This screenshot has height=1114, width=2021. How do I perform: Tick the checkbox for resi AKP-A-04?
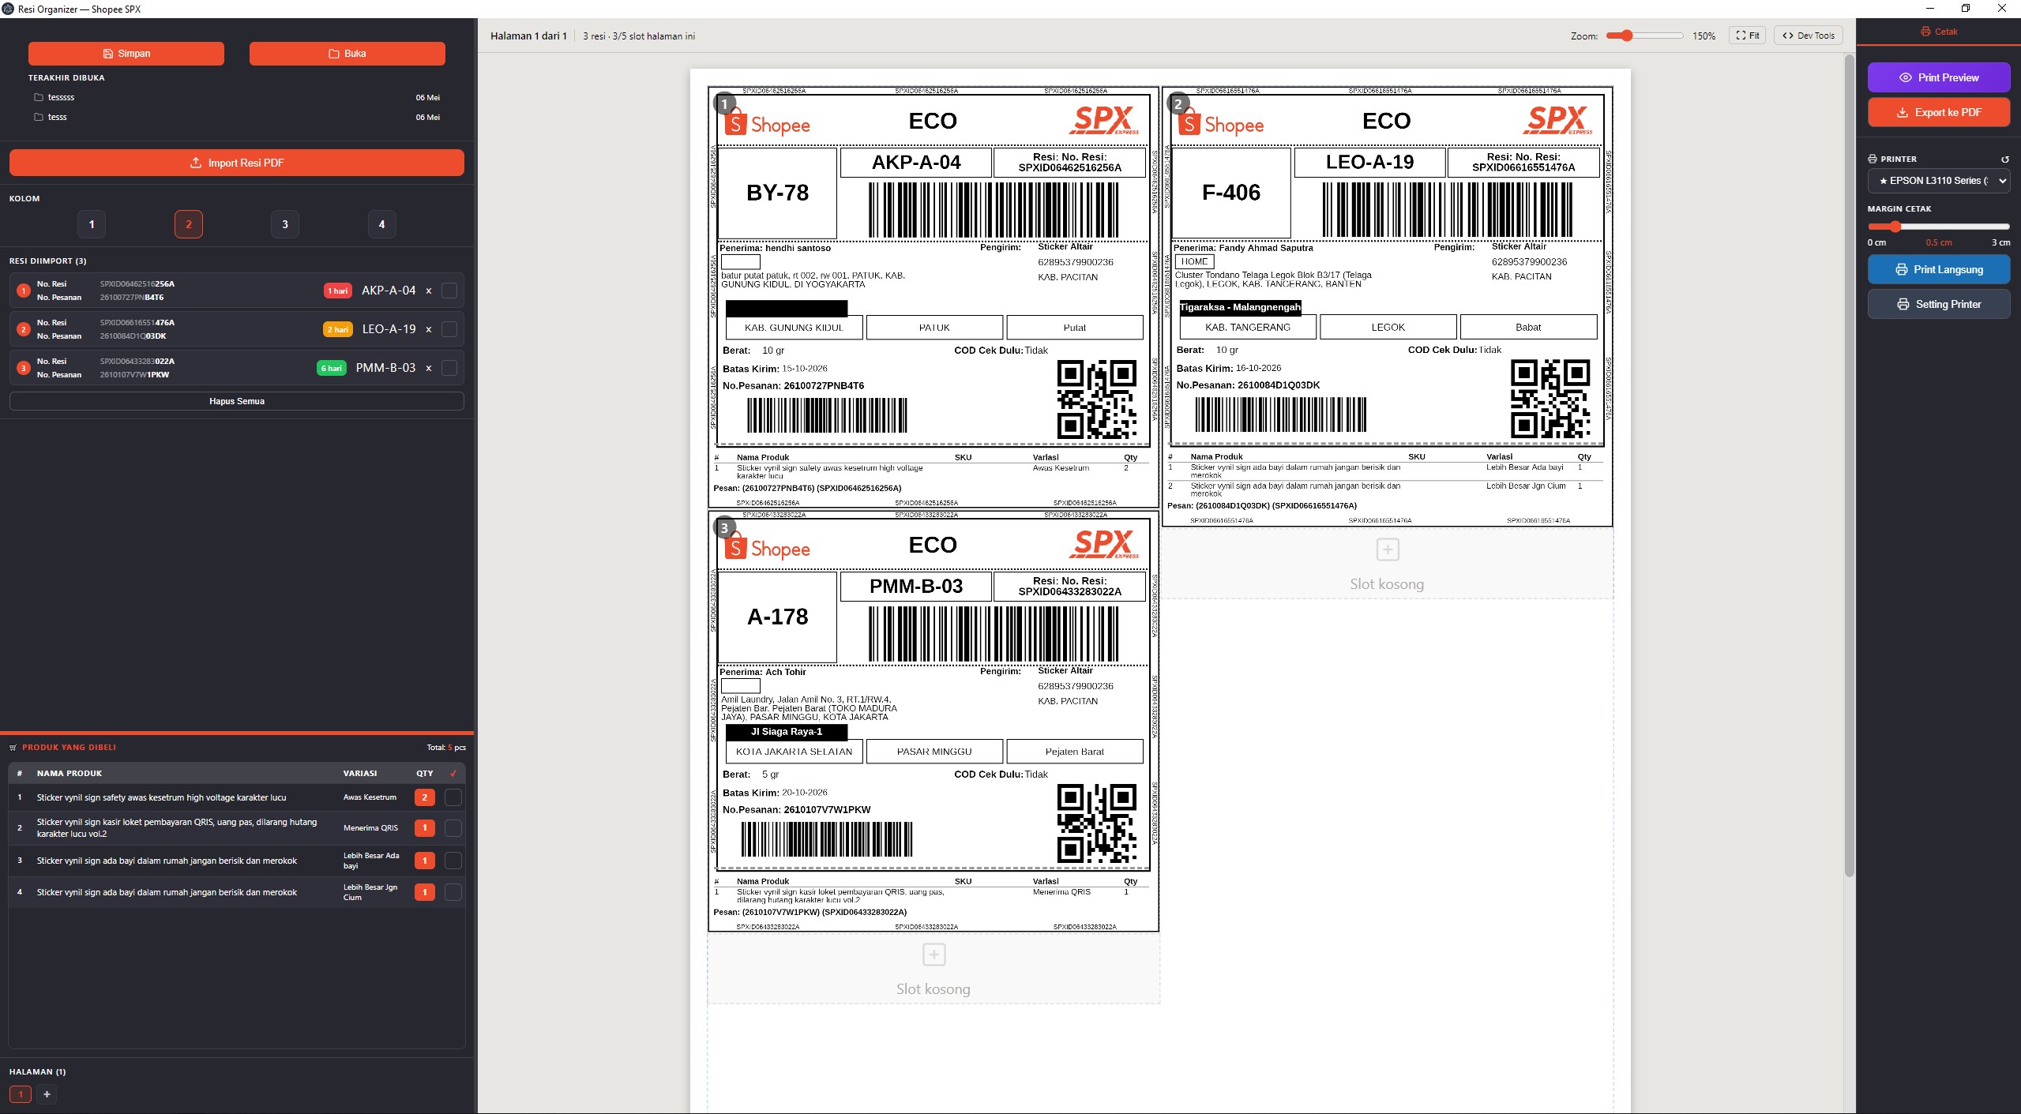pyautogui.click(x=449, y=291)
